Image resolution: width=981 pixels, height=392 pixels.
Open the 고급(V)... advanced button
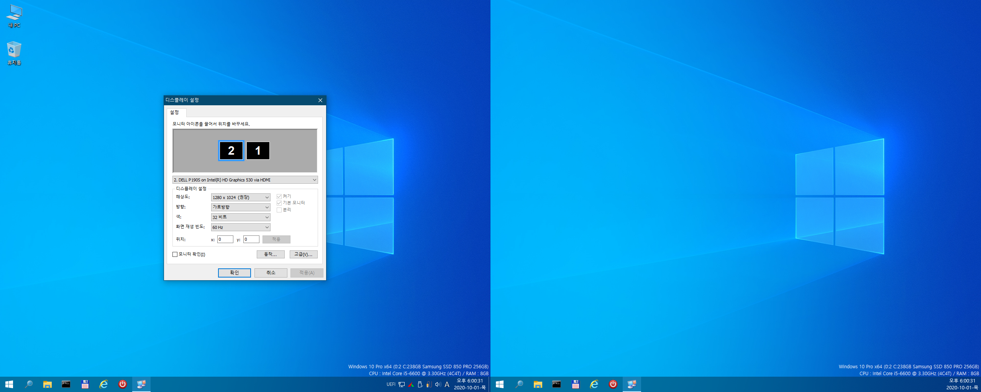tap(303, 254)
